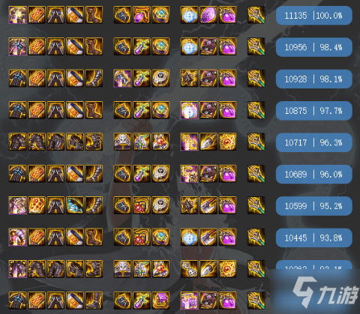Viewport: 360px width, 314px height.
Task: Select the purple oval gem icon in first row
Action: point(208,15)
